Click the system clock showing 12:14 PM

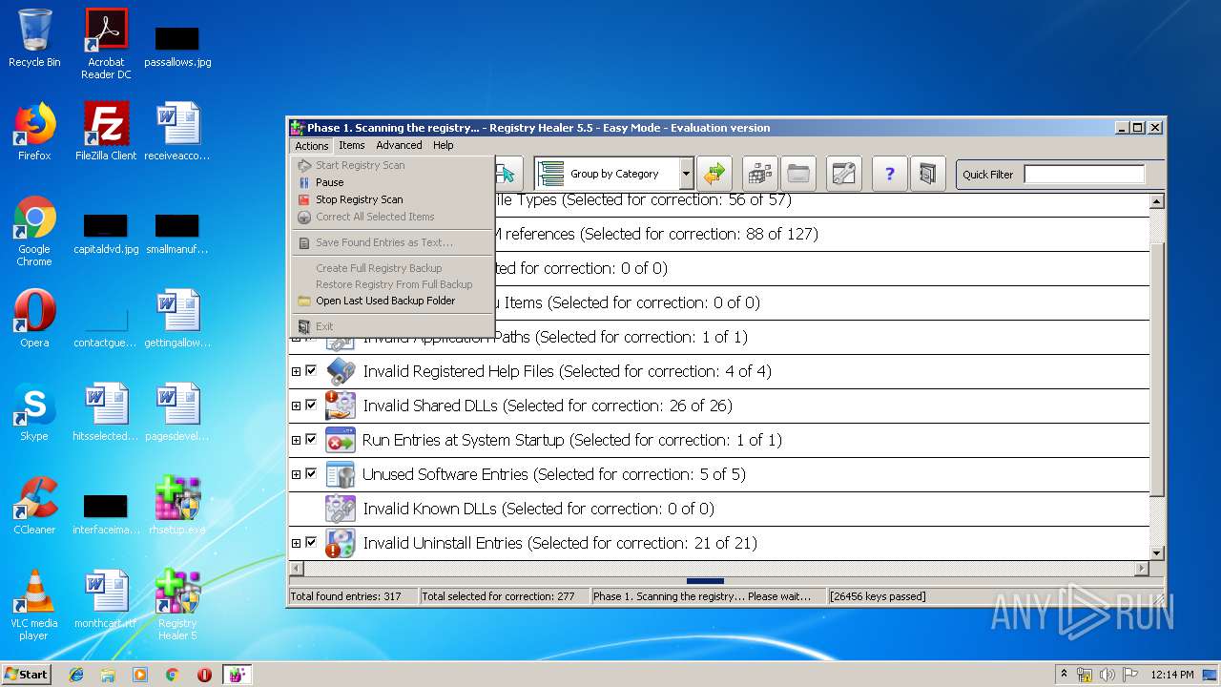tap(1171, 675)
